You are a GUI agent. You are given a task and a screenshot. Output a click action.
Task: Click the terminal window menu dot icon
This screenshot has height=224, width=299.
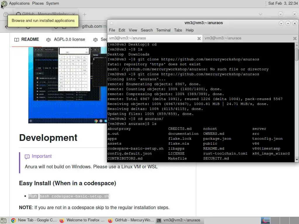pos(112,23)
